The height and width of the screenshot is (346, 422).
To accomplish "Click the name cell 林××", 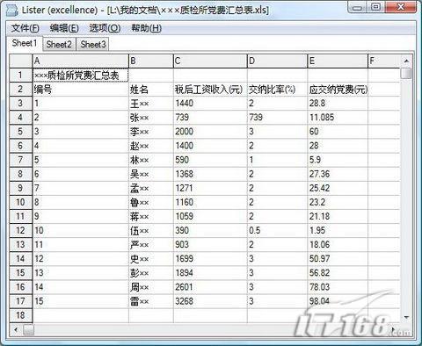I will click(151, 160).
